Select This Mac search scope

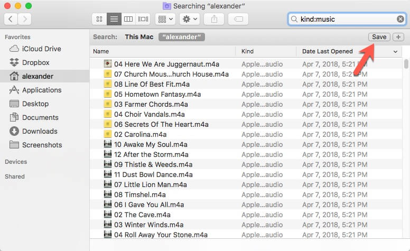[138, 37]
